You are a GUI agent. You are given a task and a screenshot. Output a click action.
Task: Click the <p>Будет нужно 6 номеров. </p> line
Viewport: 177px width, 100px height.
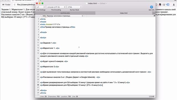coord(54,61)
